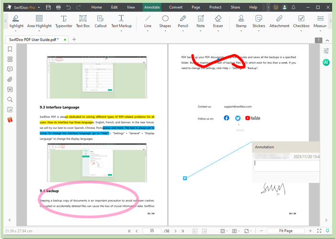The image size is (335, 239).
Task: Print the document
Action: tap(58, 7)
